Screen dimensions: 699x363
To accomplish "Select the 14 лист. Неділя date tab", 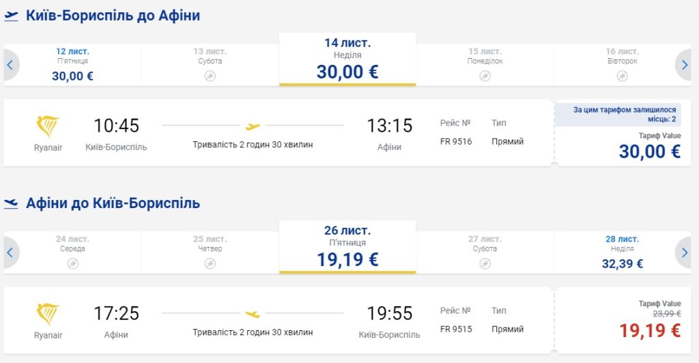I will pos(347,60).
